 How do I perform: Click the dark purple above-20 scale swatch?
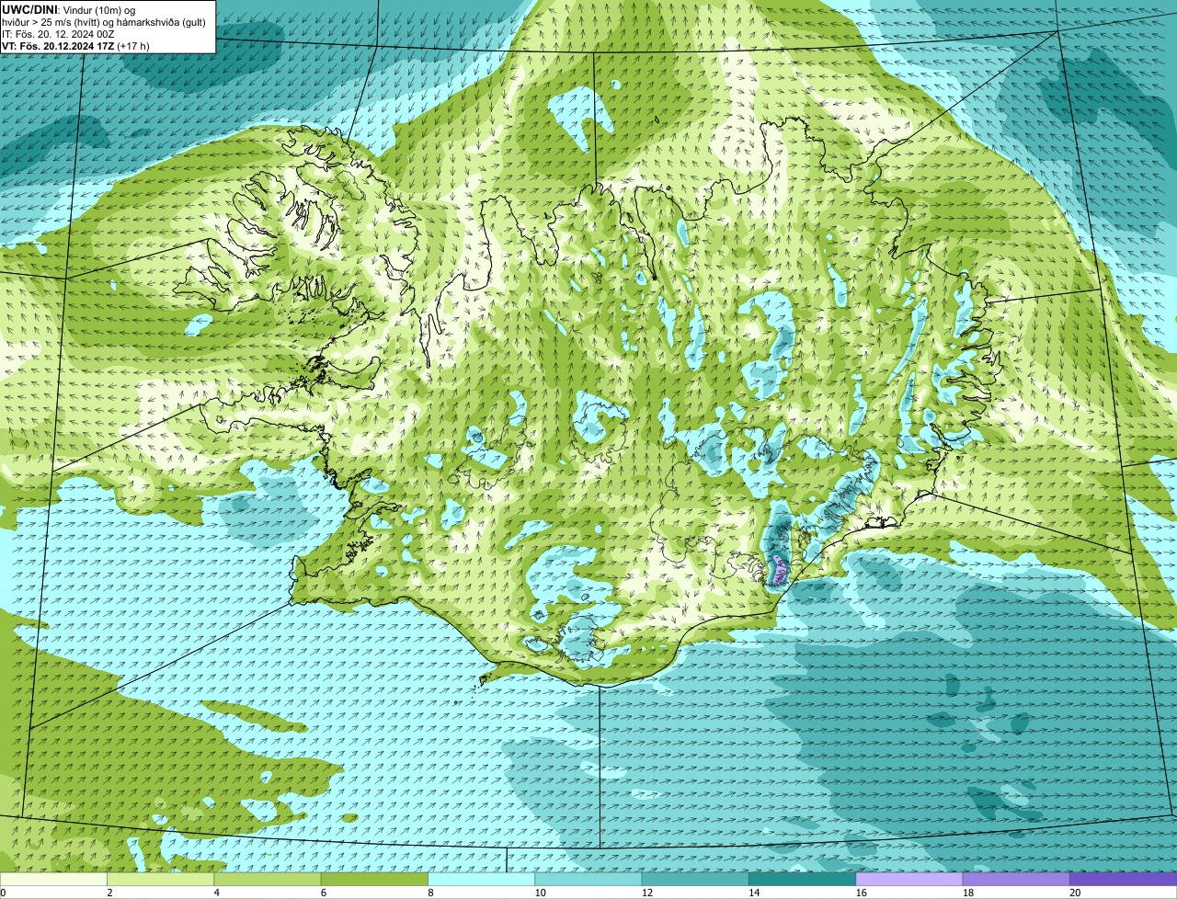tap(1124, 879)
